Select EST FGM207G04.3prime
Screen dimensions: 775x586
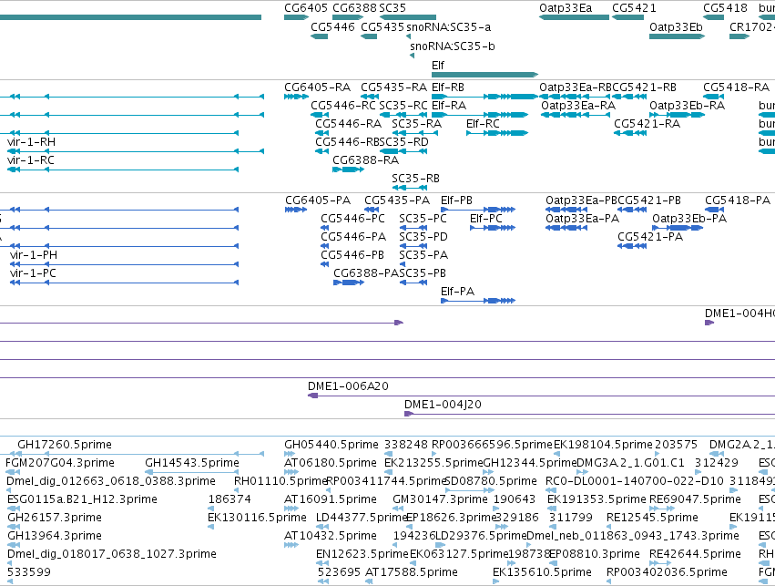(60, 463)
